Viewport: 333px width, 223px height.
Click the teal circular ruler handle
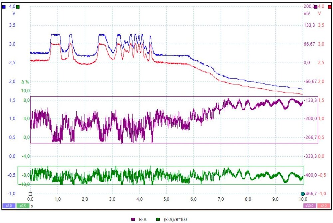[x=303, y=194]
